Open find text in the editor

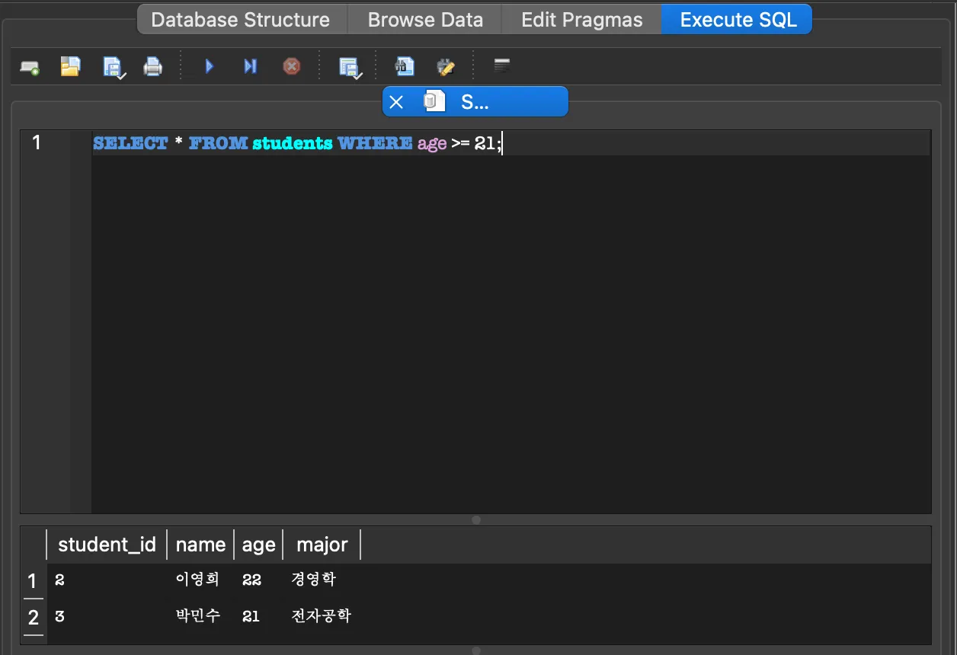[x=405, y=67]
